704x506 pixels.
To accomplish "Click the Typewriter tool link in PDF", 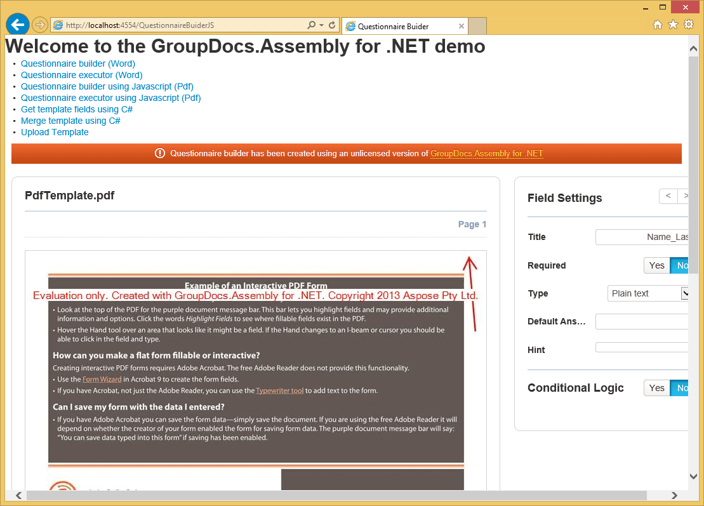I will [280, 390].
